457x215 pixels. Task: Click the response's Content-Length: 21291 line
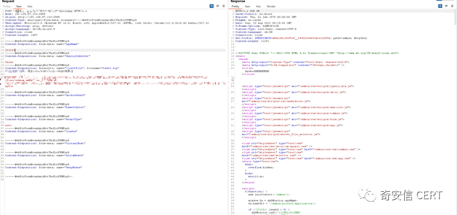[x=250, y=41]
